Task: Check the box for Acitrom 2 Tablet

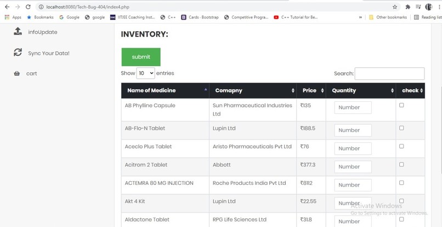Action: (x=401, y=165)
